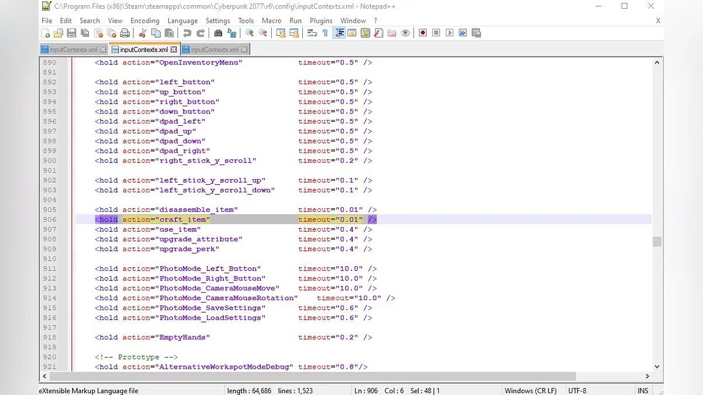Toggle the Word Wrap toolbar button
The height and width of the screenshot is (395, 703).
click(312, 33)
